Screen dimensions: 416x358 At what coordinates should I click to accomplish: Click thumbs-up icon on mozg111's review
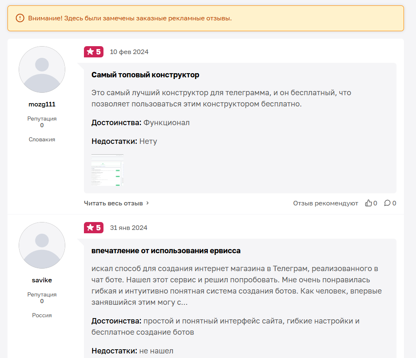(368, 203)
